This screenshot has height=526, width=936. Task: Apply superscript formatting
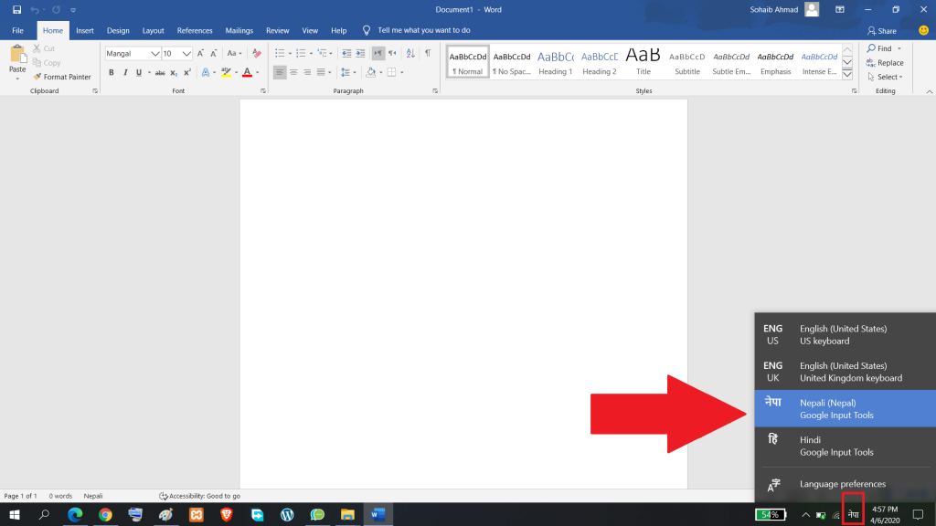point(186,73)
